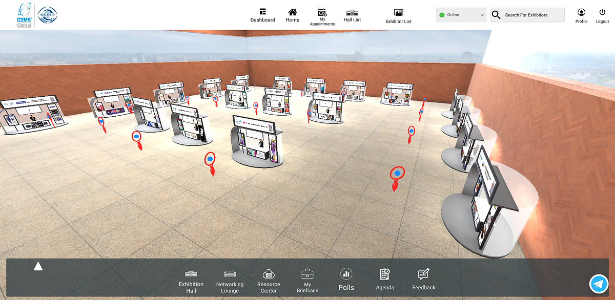Open your Profile

click(581, 15)
